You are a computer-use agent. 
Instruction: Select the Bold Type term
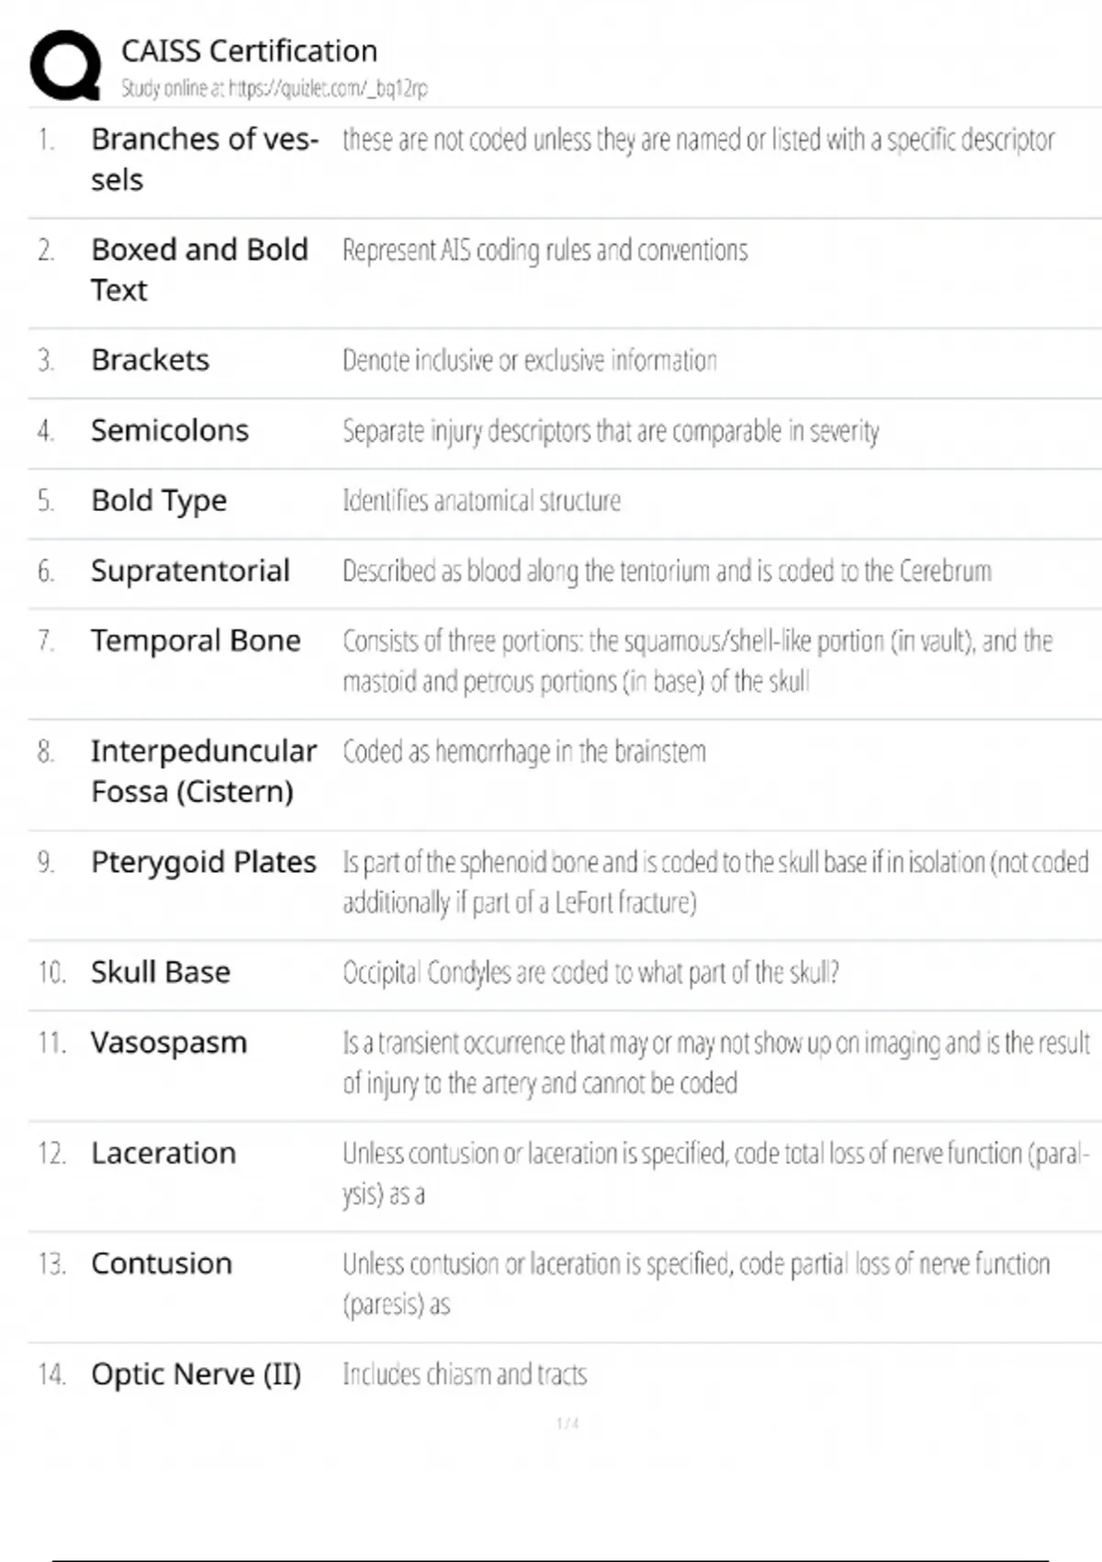tap(159, 501)
